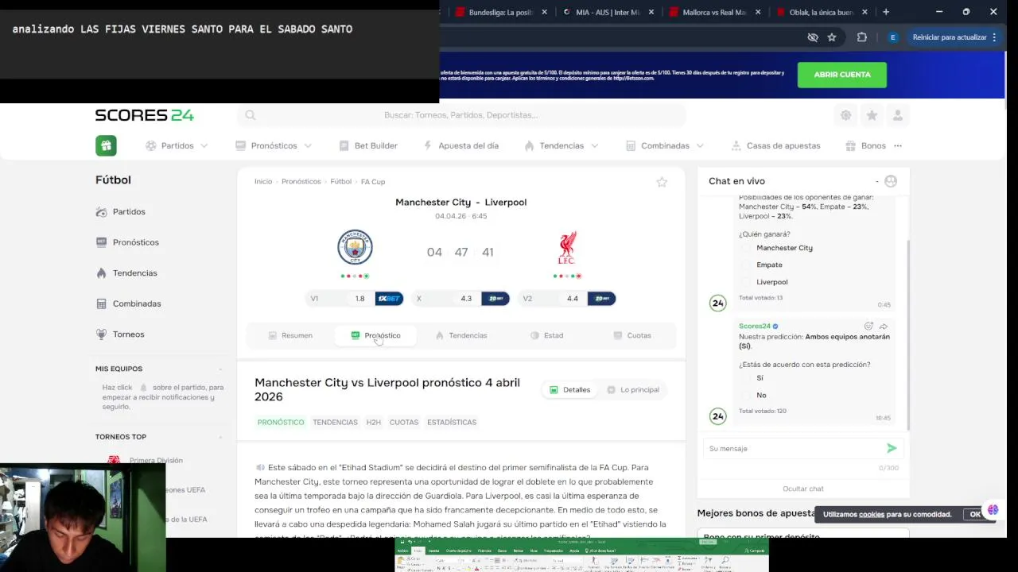The image size is (1018, 572).
Task: Click the Manchester City club crest
Action: click(355, 247)
